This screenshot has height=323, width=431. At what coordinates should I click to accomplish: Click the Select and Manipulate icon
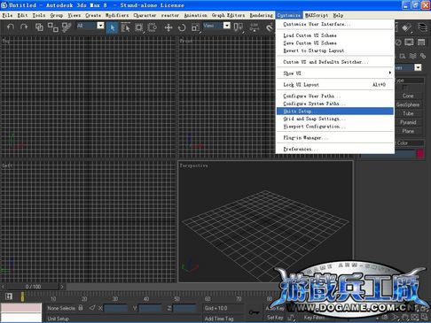tap(255, 27)
